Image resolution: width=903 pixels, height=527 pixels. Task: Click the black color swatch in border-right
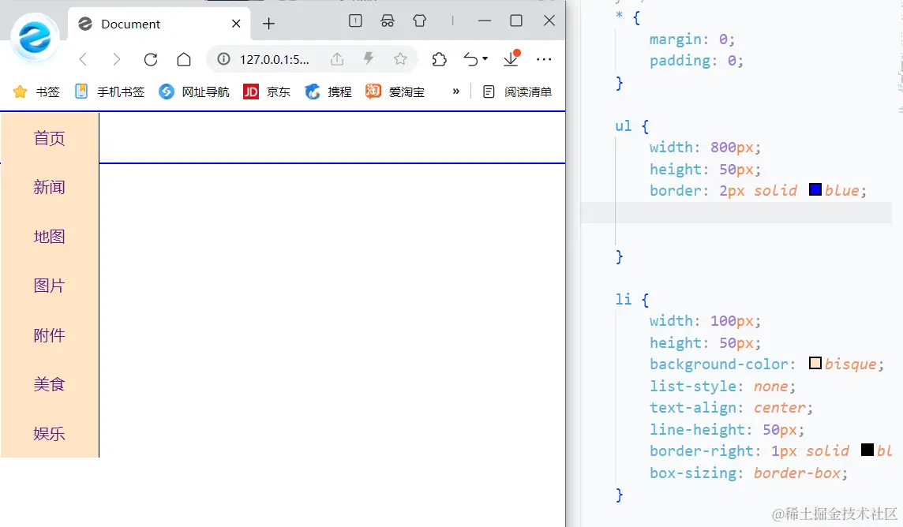tap(867, 450)
